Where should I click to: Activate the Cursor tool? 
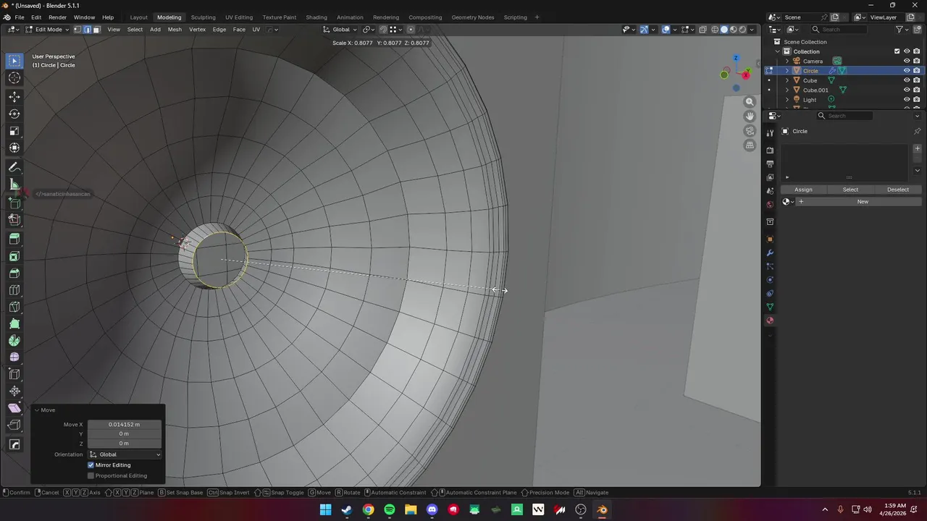coord(14,78)
